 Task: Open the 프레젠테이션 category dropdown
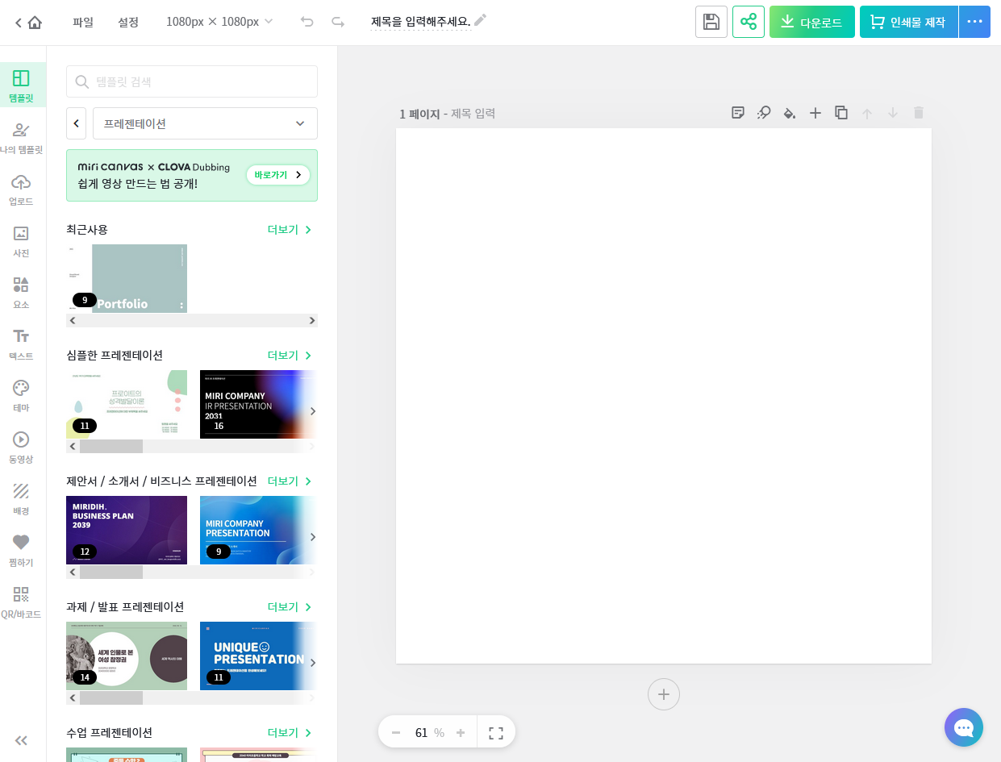coord(205,123)
